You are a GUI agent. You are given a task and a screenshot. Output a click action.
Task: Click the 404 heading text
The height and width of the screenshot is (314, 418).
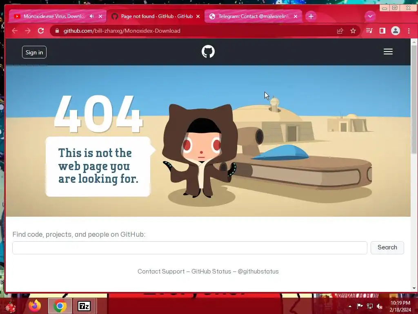pyautogui.click(x=98, y=114)
